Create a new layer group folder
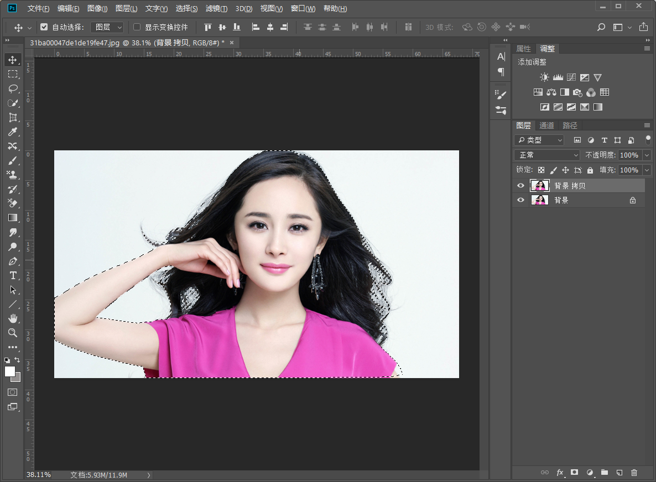The height and width of the screenshot is (482, 656). (x=605, y=473)
